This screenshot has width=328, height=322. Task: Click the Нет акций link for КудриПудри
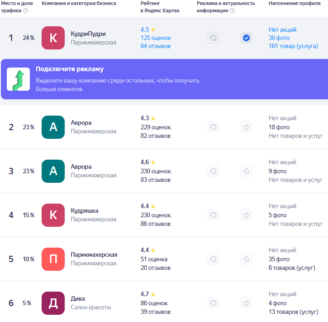[x=282, y=29]
